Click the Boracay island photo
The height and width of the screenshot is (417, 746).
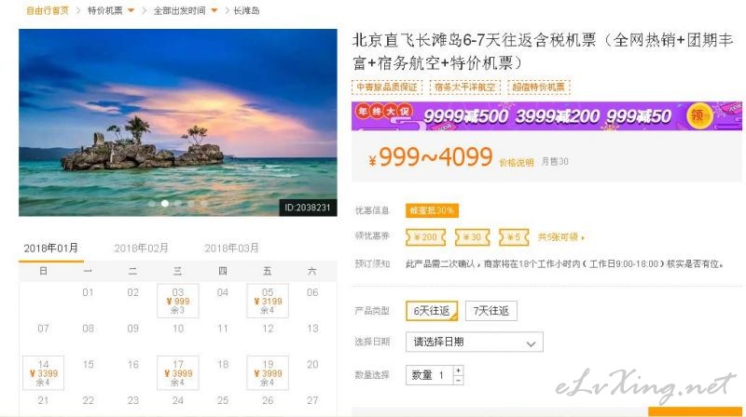178,123
